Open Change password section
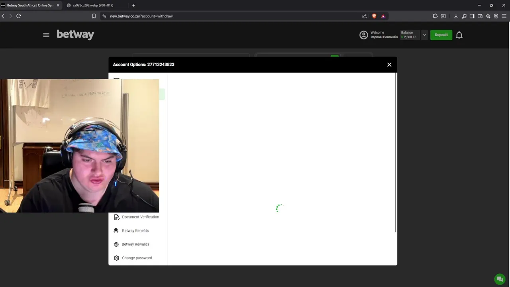Image resolution: width=510 pixels, height=287 pixels. (138, 258)
